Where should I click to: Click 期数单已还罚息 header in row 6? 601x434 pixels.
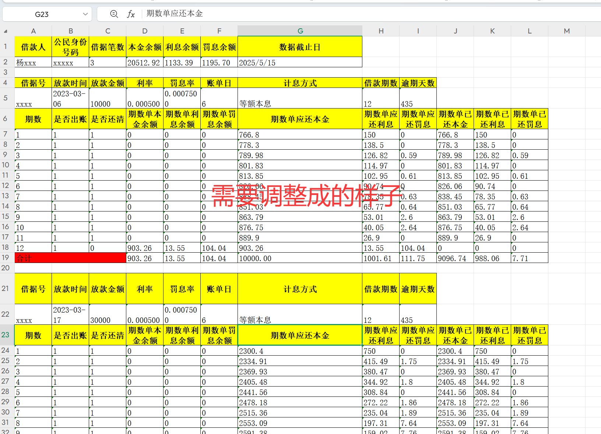click(530, 119)
